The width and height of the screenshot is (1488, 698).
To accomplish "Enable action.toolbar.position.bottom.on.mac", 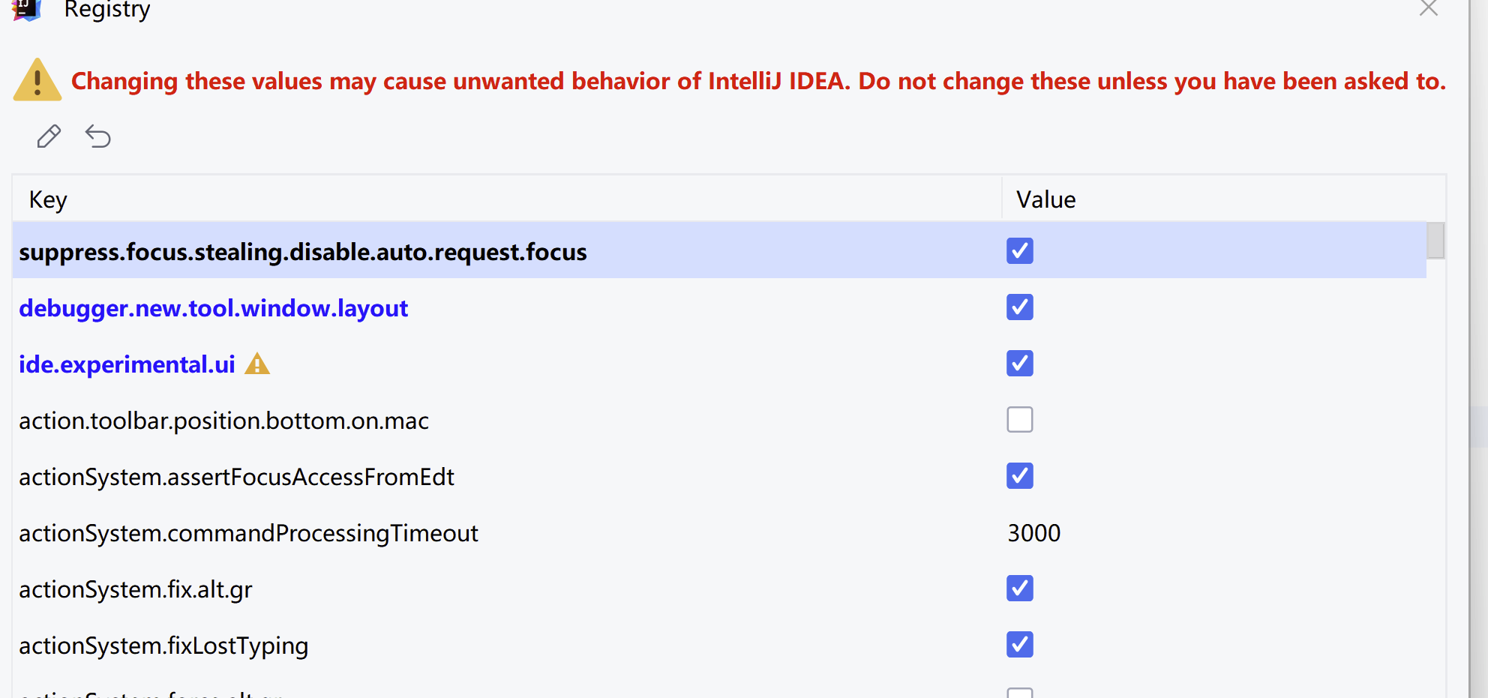I will (1019, 420).
